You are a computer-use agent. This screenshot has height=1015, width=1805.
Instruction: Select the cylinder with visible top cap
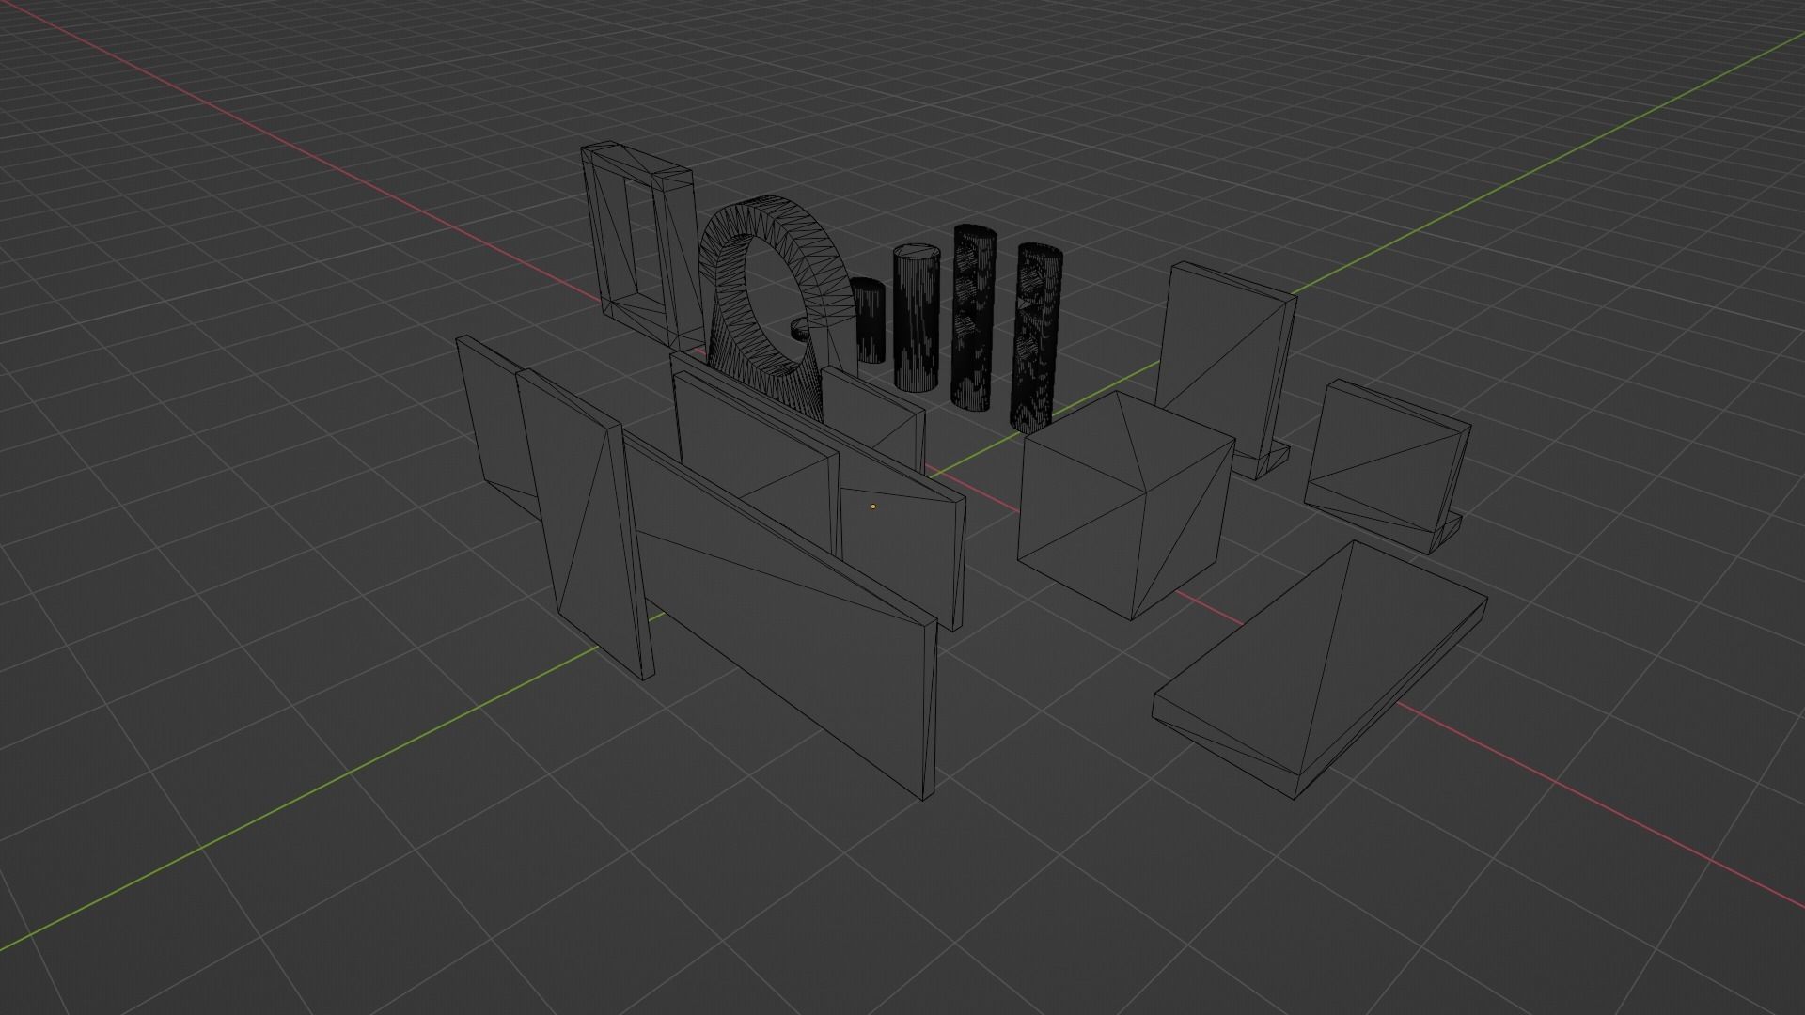[917, 318]
